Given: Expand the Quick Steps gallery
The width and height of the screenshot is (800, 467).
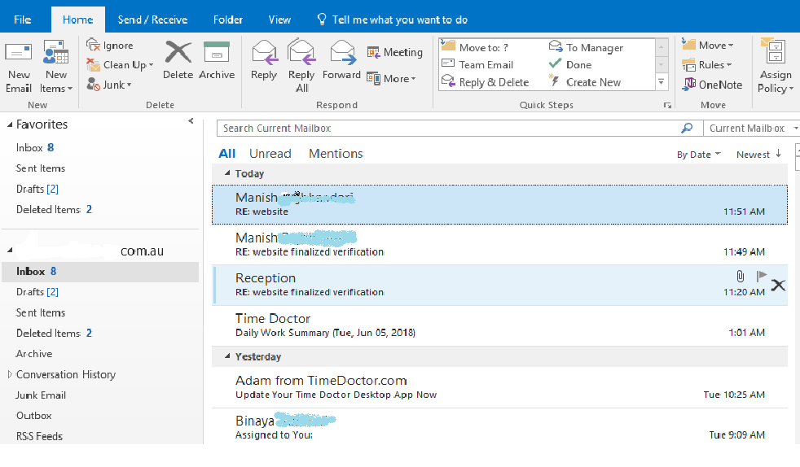Looking at the screenshot, I should (x=662, y=82).
